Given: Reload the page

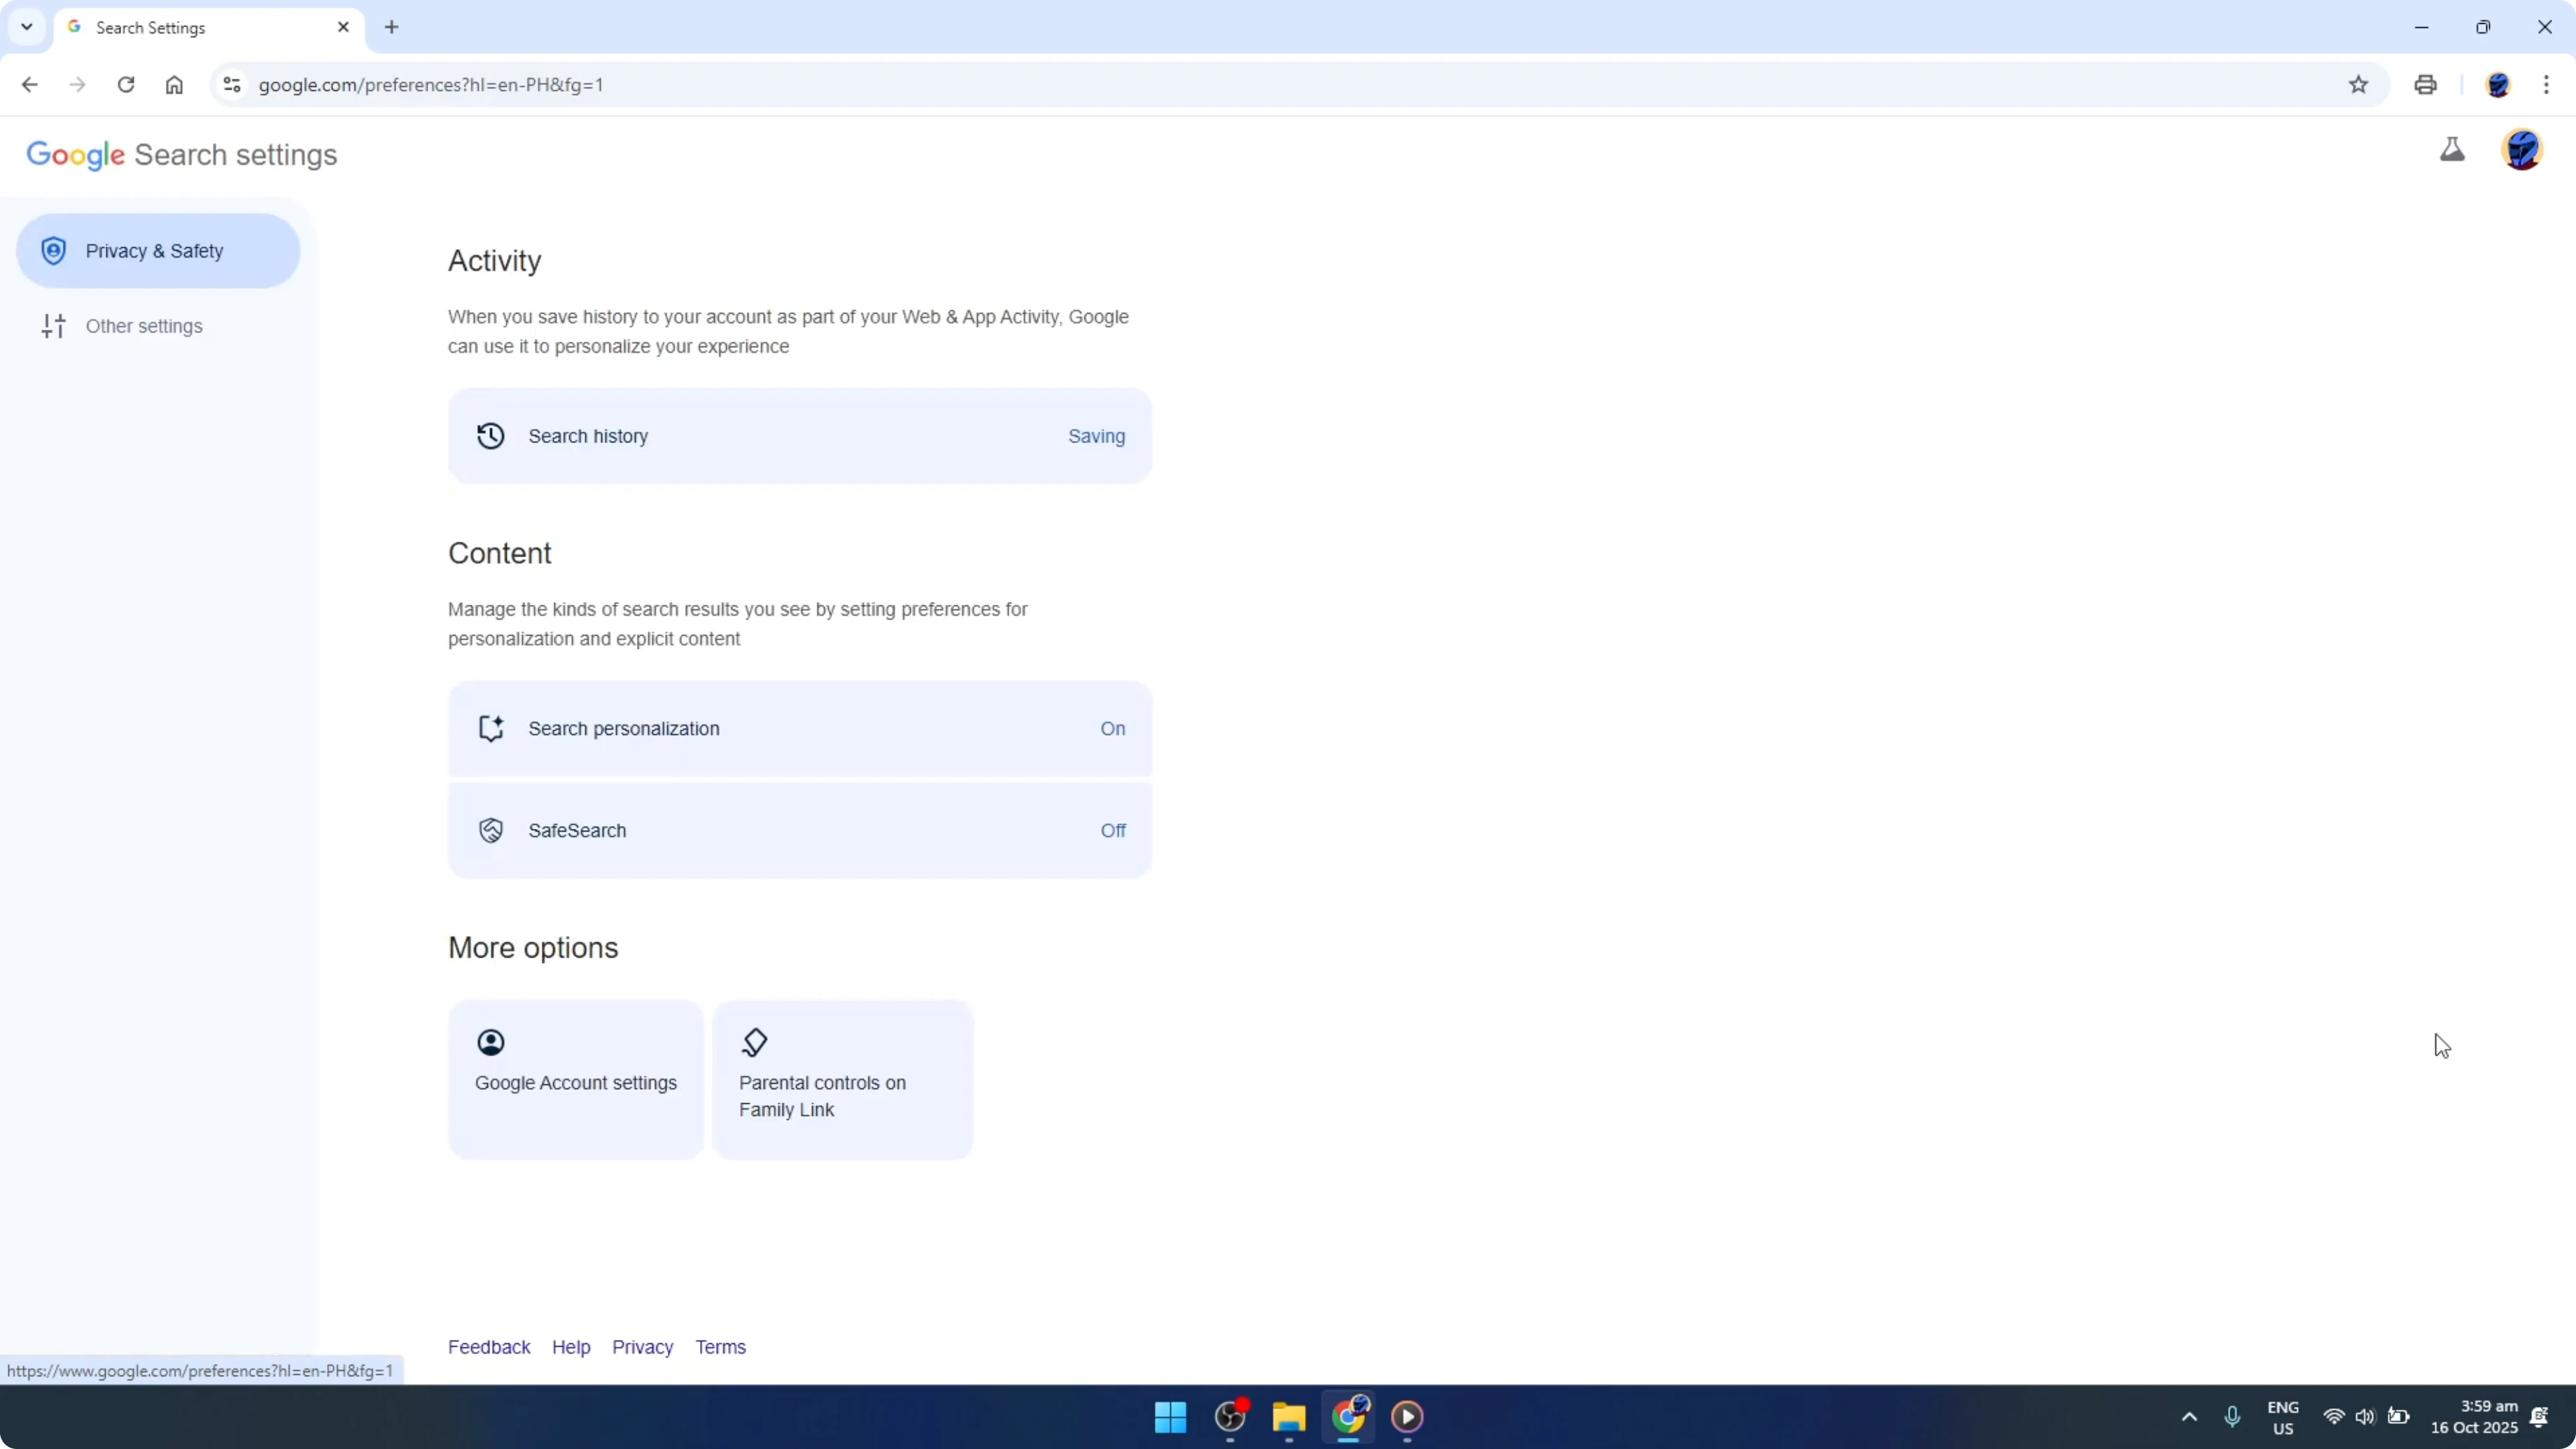Looking at the screenshot, I should tap(126, 85).
